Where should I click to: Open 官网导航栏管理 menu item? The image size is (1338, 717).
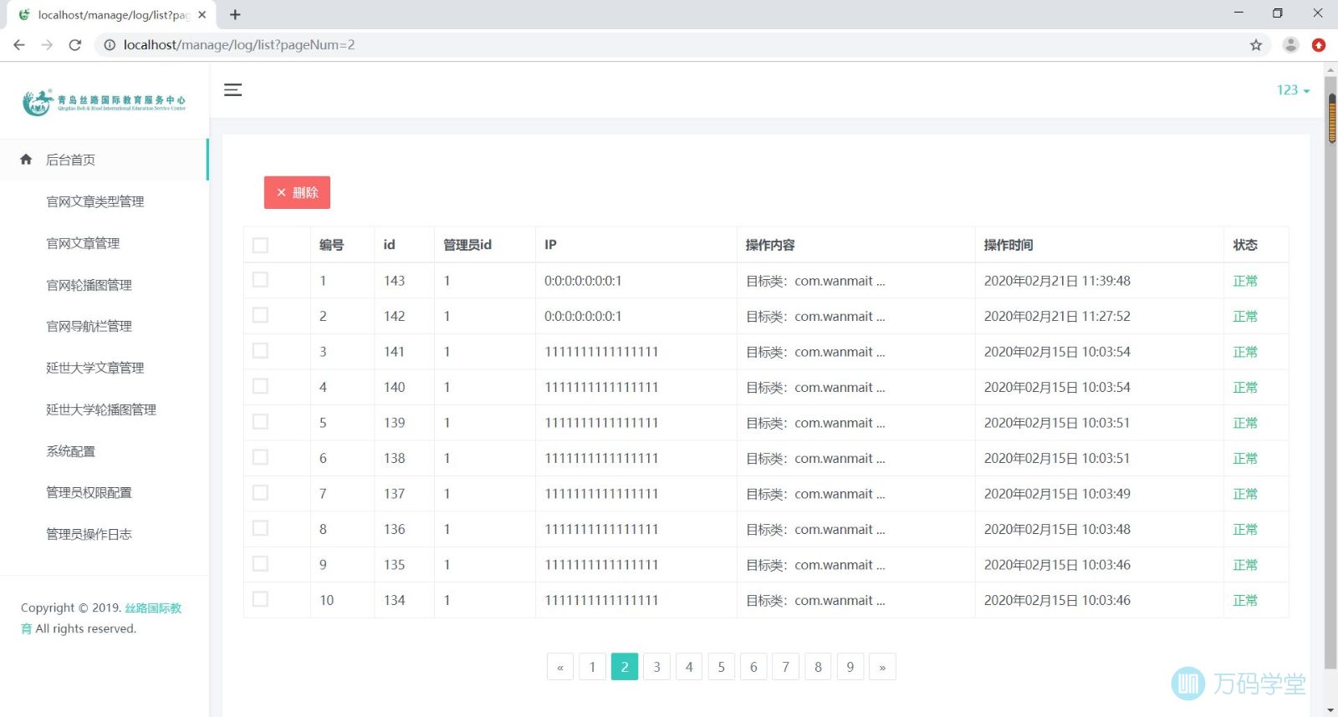89,326
